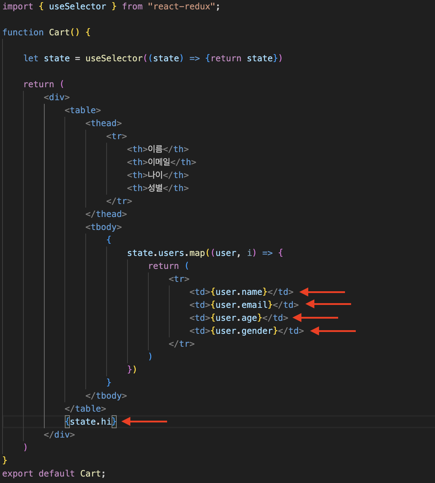Screen dimensions: 435x483
Task: Click the opening table tag
Action: click(x=83, y=110)
